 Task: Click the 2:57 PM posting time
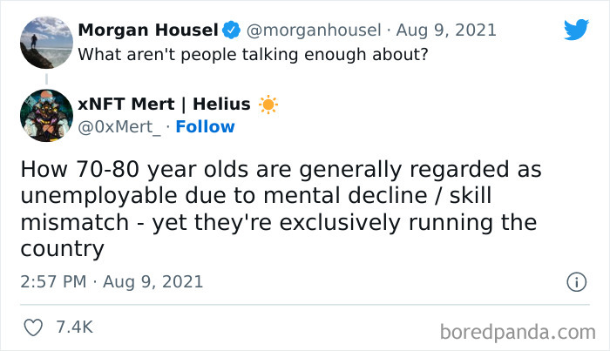[x=51, y=281]
